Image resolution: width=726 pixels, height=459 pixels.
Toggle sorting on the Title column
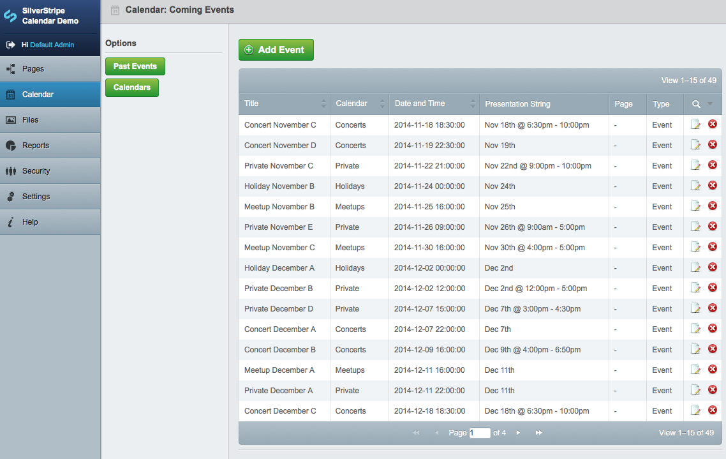coord(324,103)
